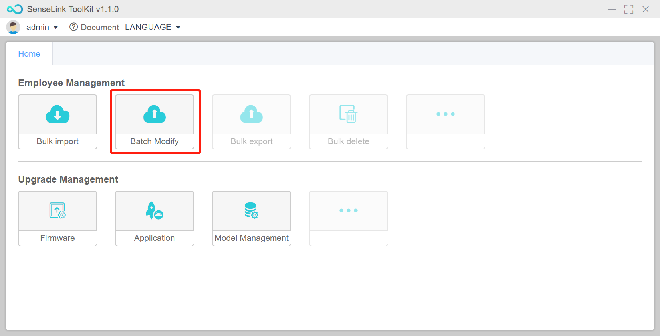Click the Bulk import cloud download icon
660x336 pixels.
point(57,114)
